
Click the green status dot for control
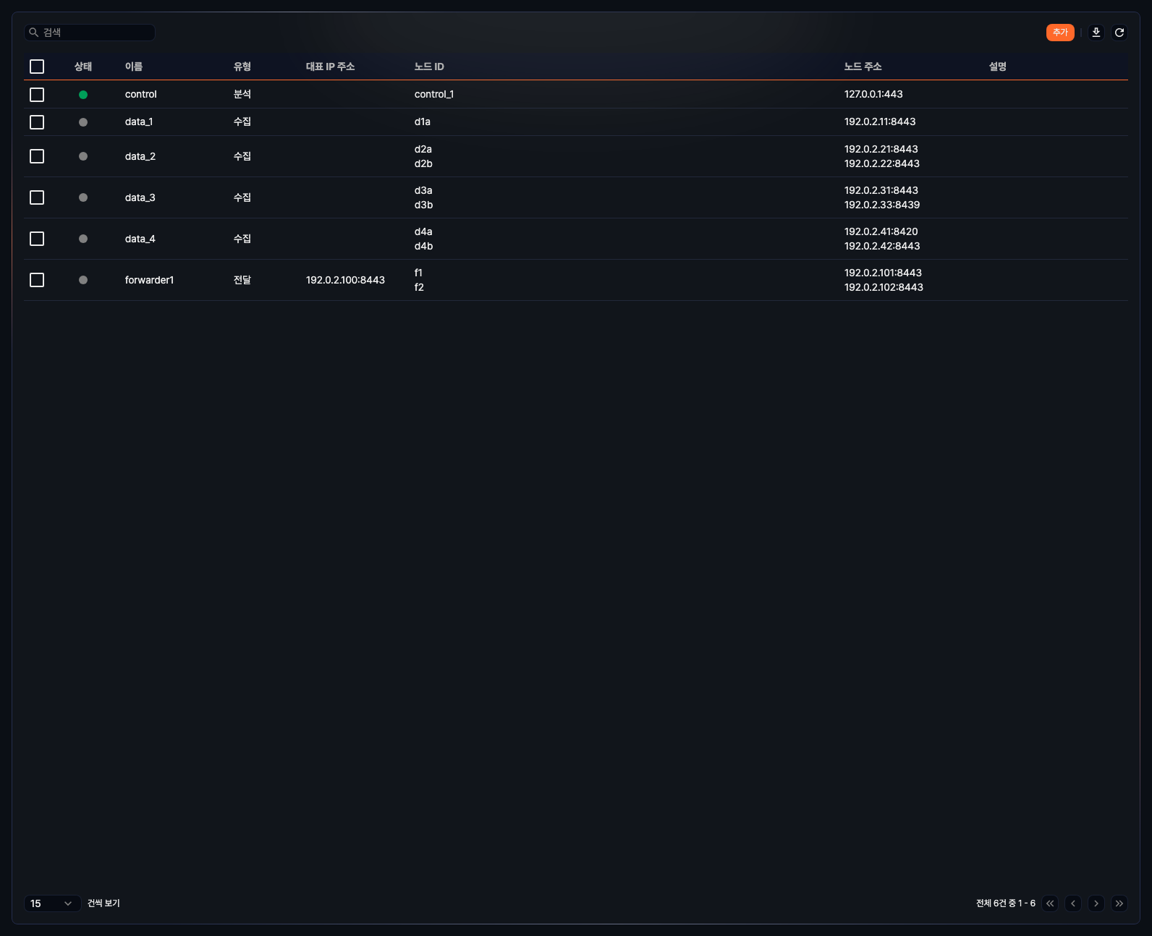(x=83, y=95)
